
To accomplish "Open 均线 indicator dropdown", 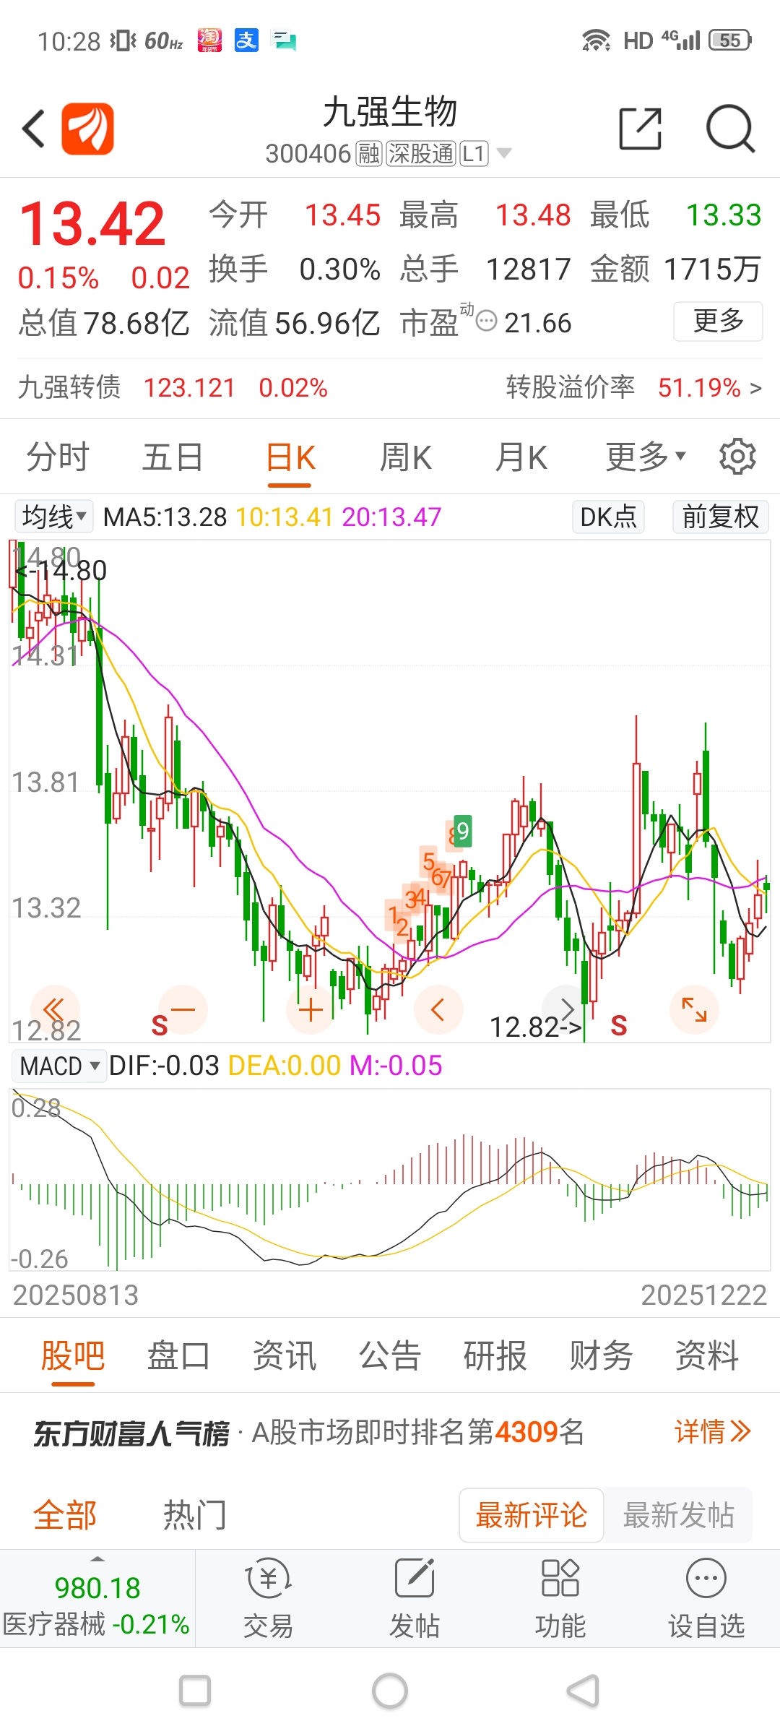I will point(54,517).
